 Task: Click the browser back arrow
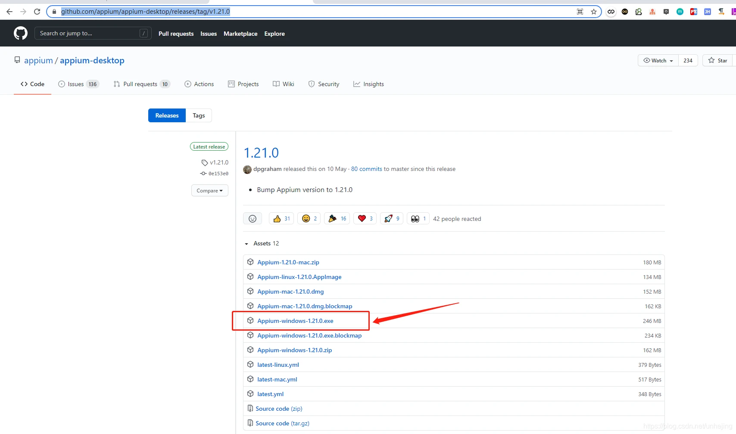coord(9,12)
